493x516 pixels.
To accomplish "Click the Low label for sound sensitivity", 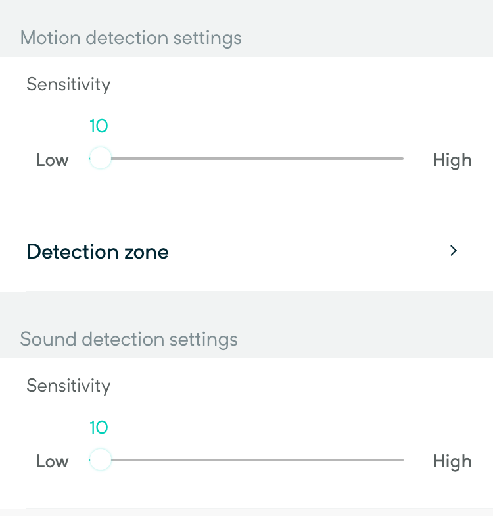I will (x=52, y=461).
